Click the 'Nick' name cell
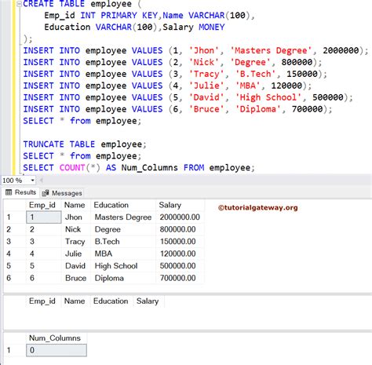 [76, 229]
